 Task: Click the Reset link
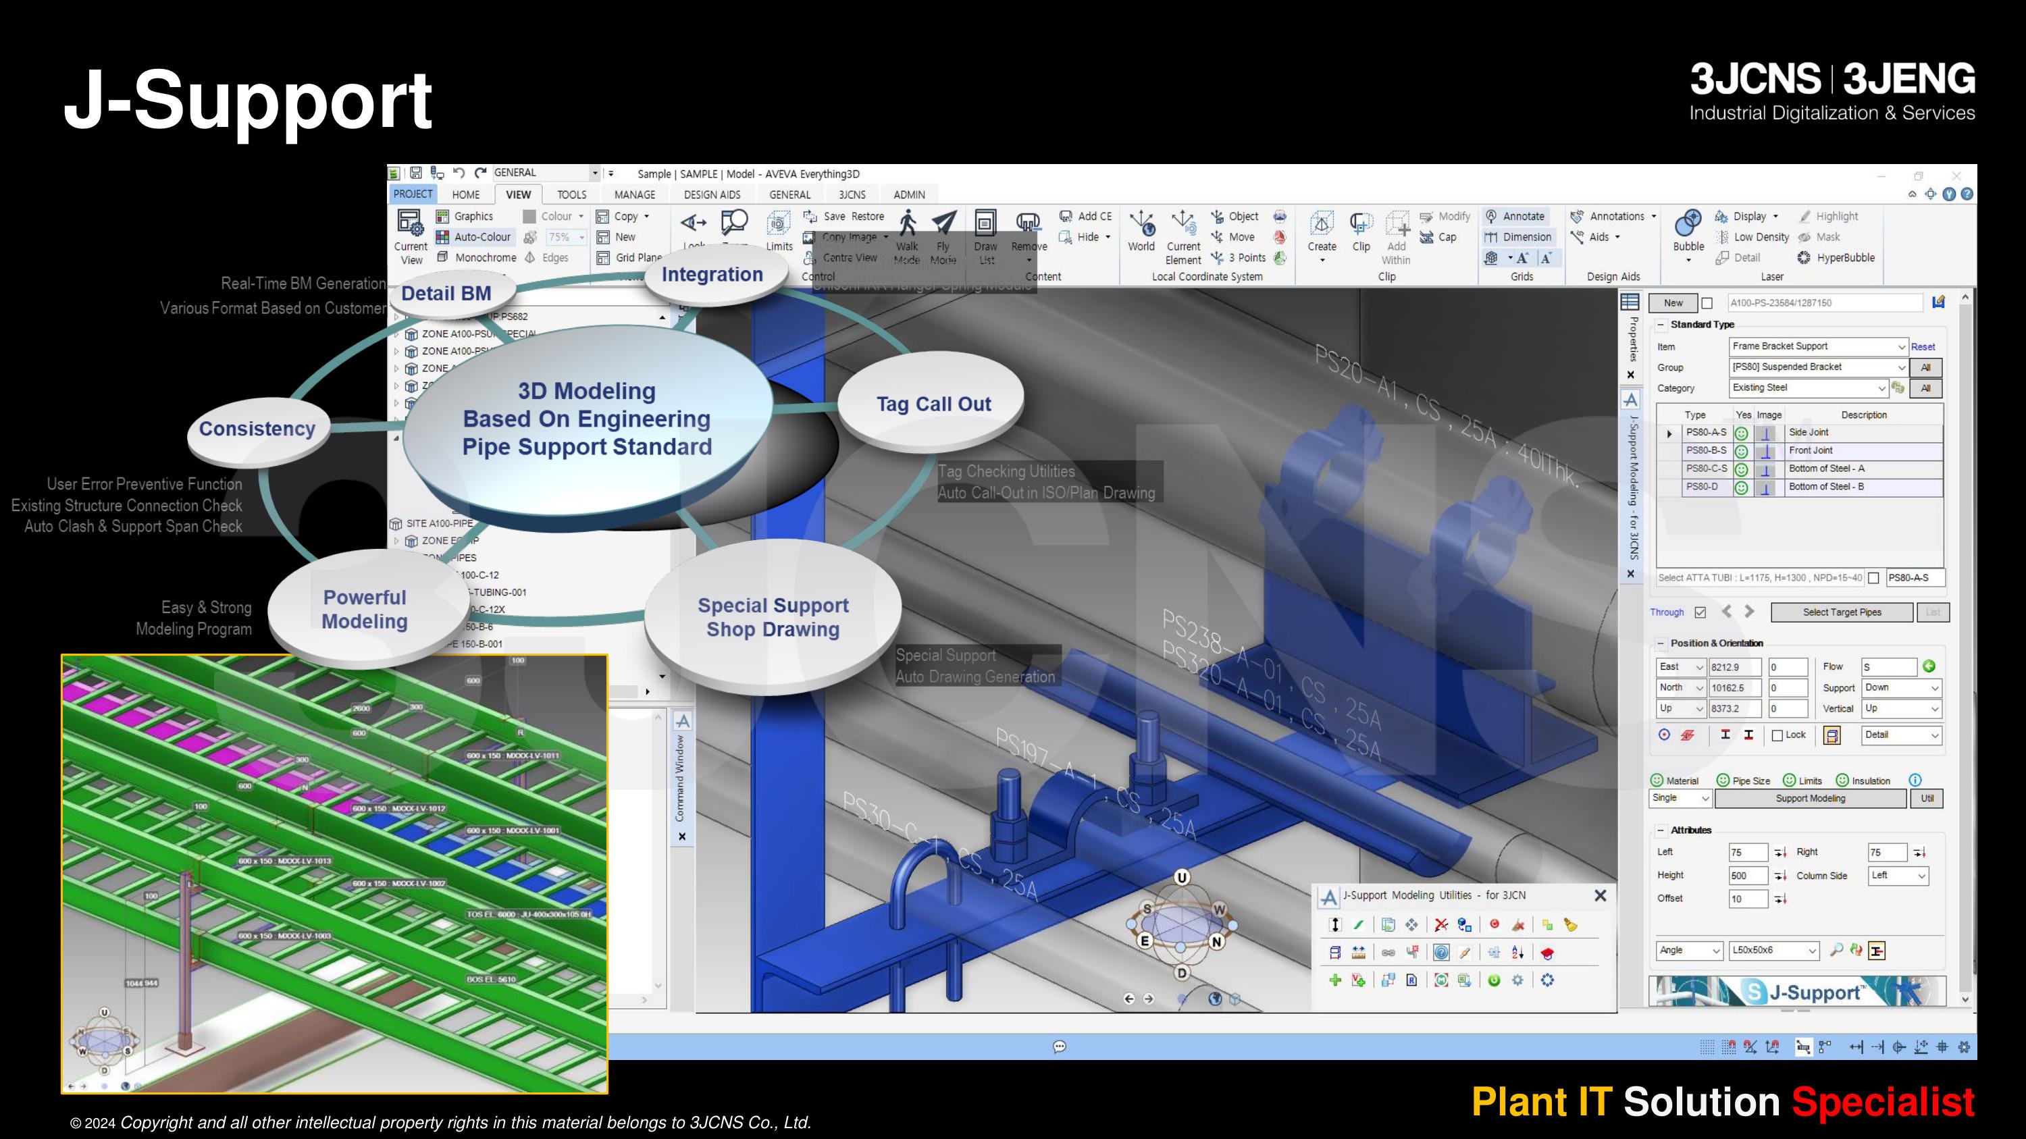coord(1923,346)
